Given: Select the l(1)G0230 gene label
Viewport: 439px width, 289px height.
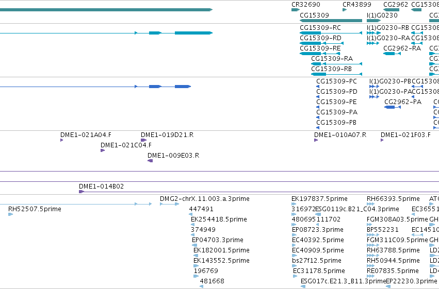Looking at the screenshot, I should pyautogui.click(x=382, y=15).
